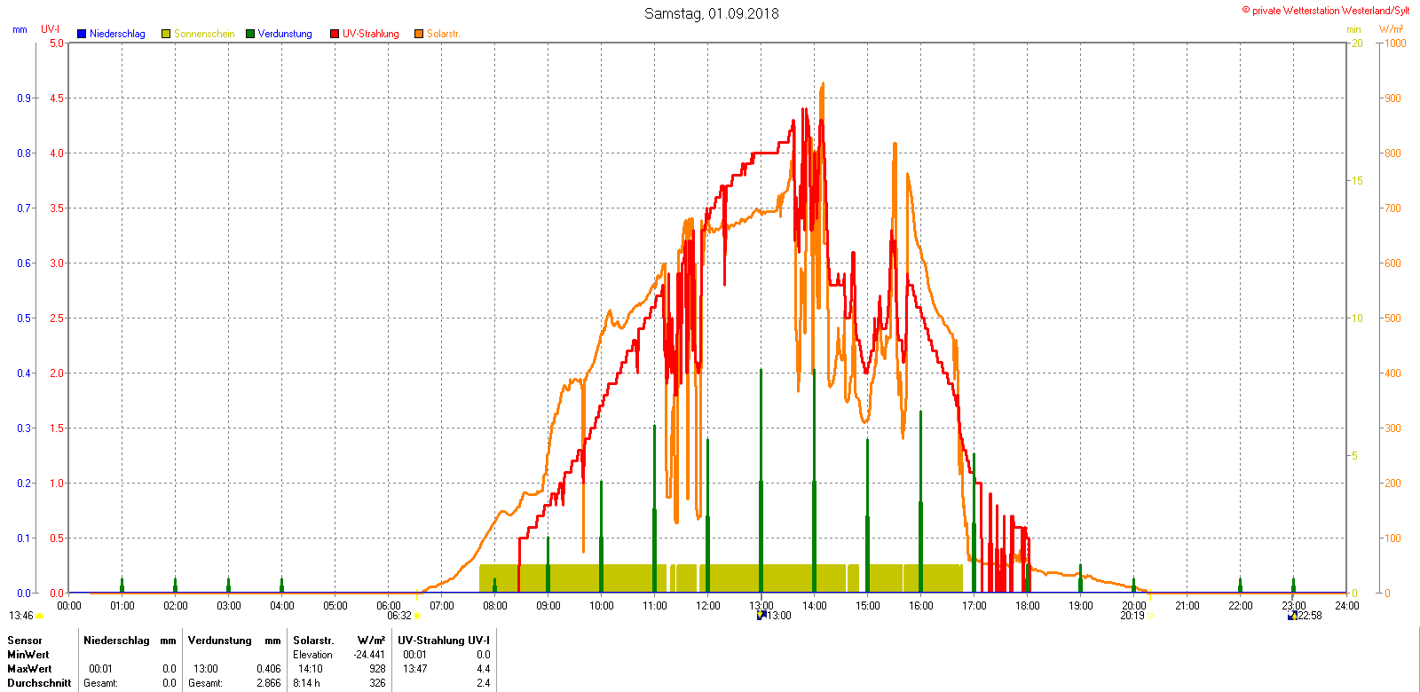Image resolution: width=1420 pixels, height=692 pixels.
Task: Click the Solarstr. max value 928
Action: 377,669
